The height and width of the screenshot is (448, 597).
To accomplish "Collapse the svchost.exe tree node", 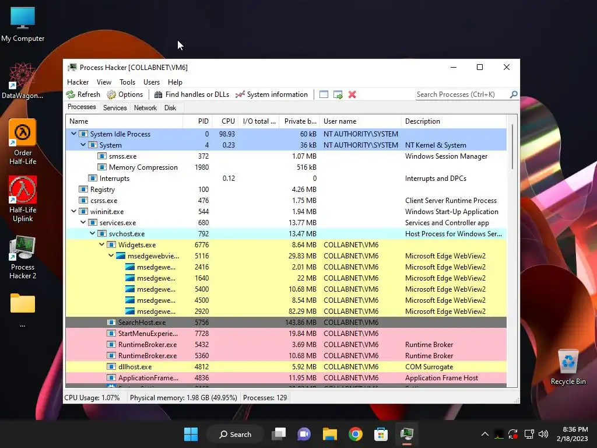I will click(93, 233).
